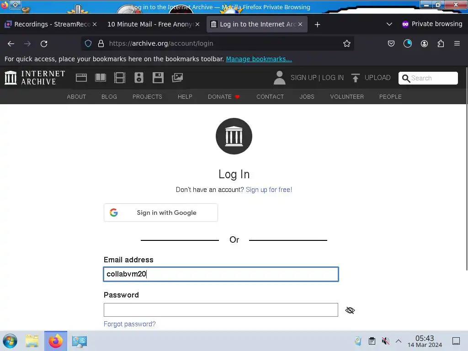Show site security info via the padlock icon
This screenshot has height=351, width=468.
pyautogui.click(x=101, y=43)
